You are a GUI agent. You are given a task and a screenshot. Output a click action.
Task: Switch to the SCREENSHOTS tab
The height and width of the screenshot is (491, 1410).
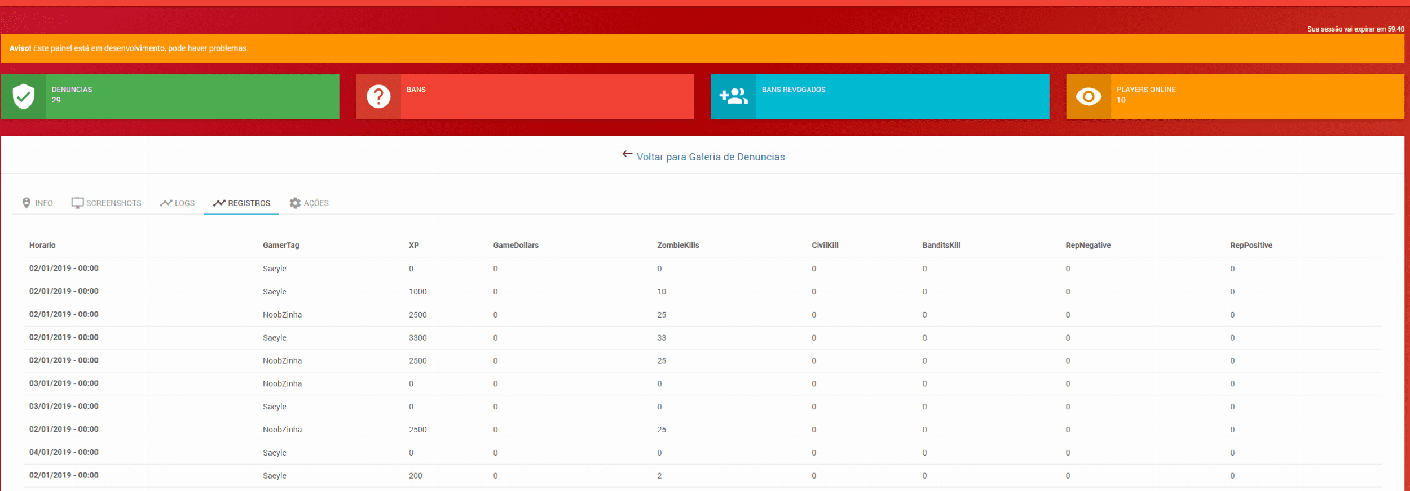click(x=106, y=203)
